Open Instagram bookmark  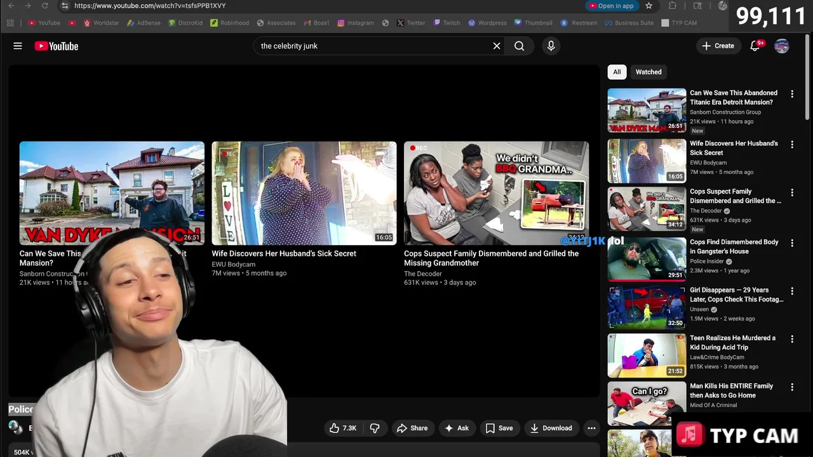tap(355, 23)
